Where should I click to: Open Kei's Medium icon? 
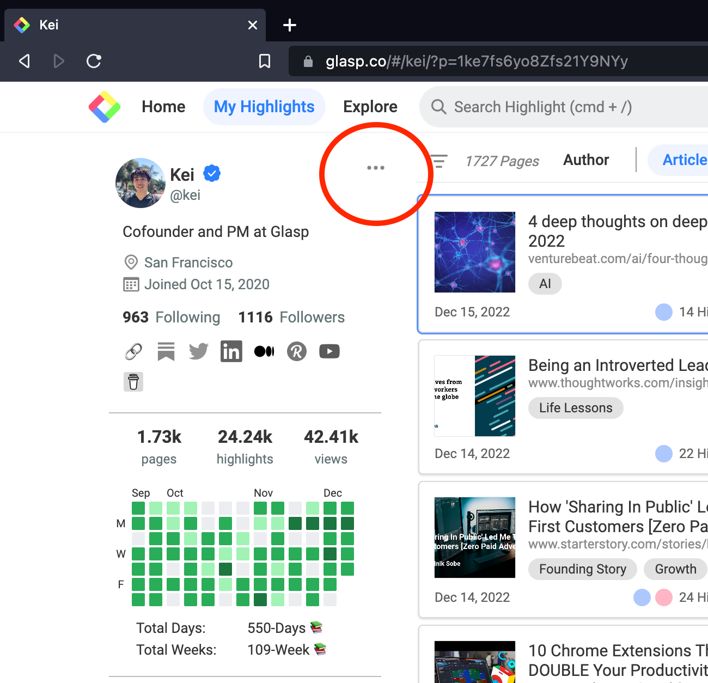coord(264,351)
